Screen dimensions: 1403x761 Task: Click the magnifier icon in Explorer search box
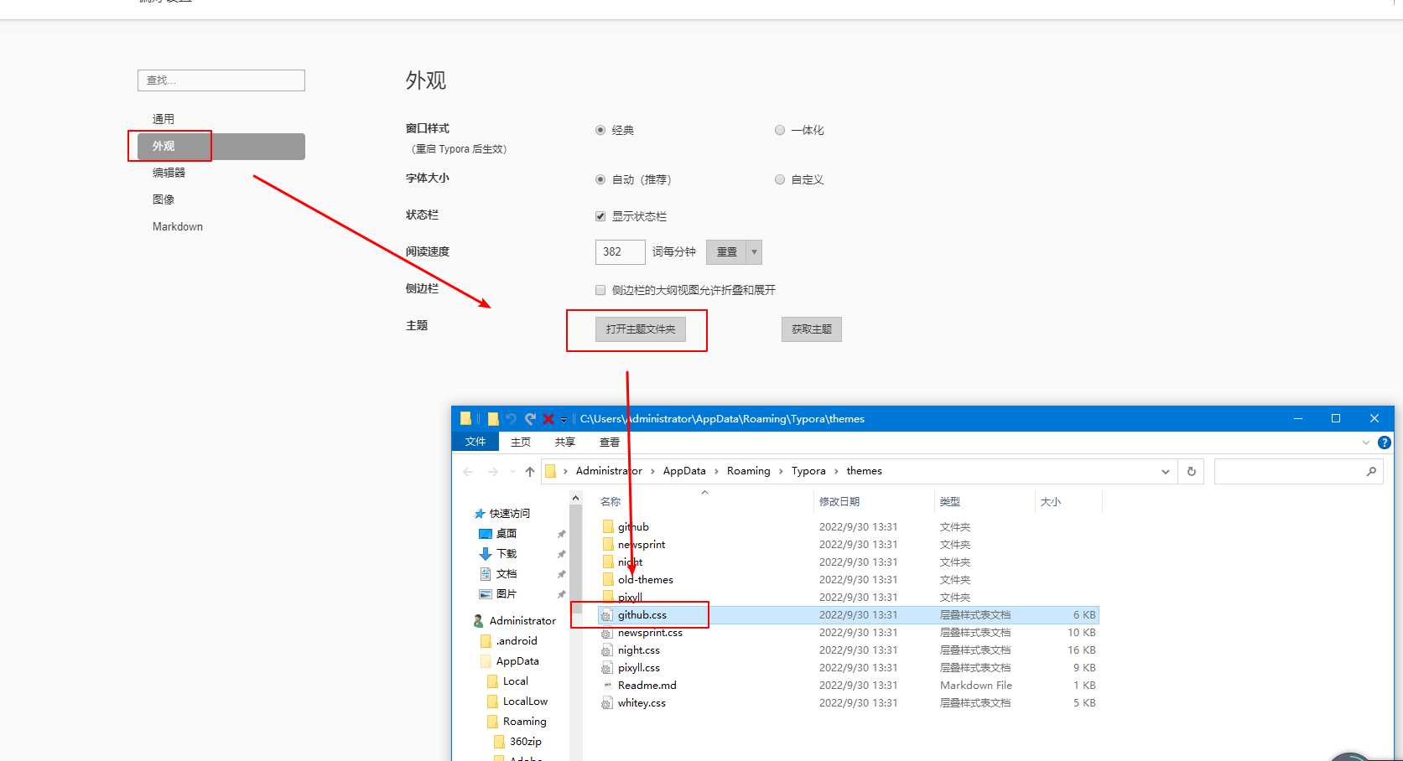(1371, 472)
